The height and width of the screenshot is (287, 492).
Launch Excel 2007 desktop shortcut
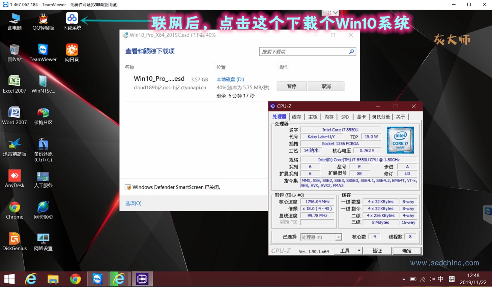click(x=15, y=84)
